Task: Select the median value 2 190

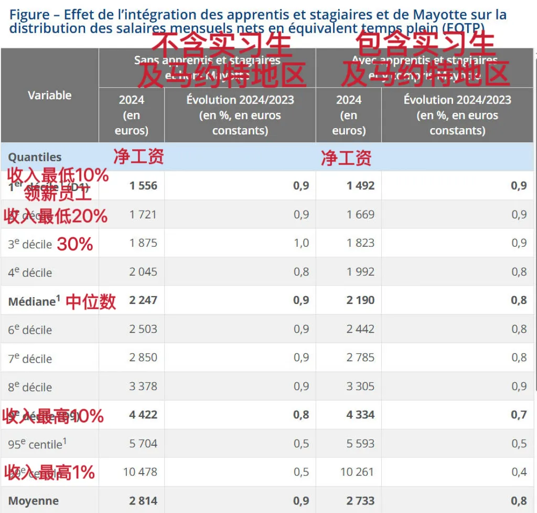Action: point(360,300)
